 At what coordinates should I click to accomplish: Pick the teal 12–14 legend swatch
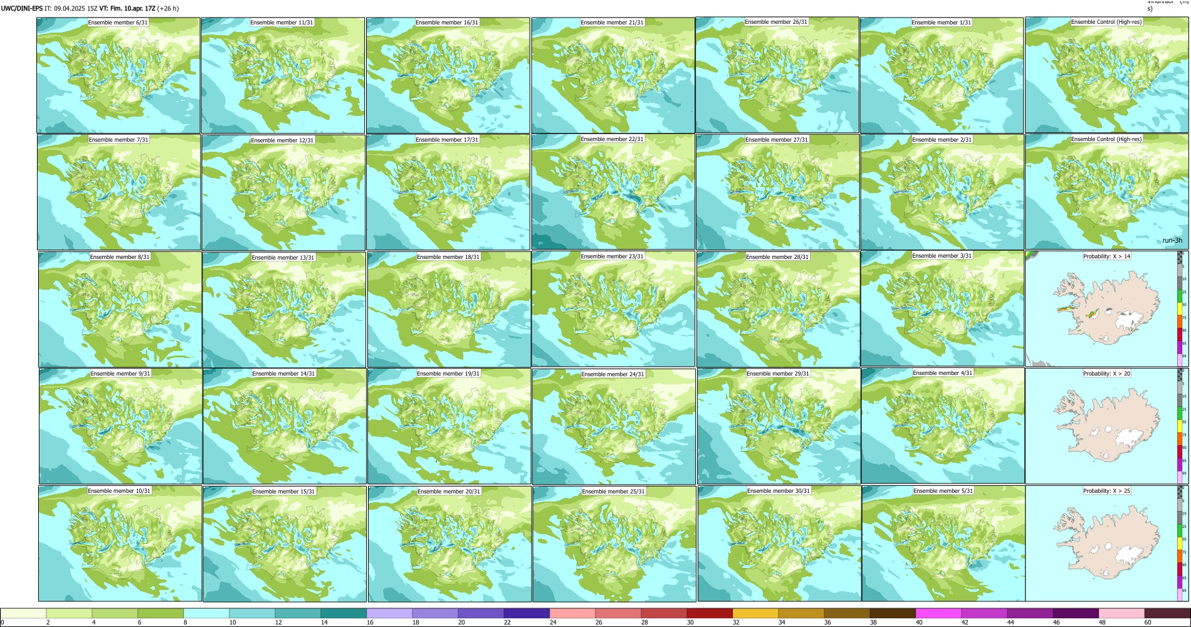[298, 614]
